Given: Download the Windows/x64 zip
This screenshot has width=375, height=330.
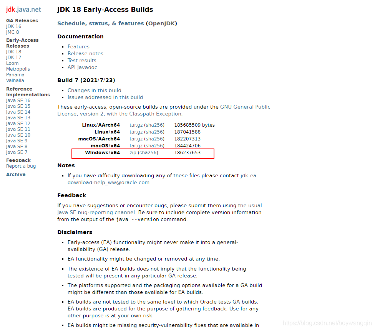Looking at the screenshot, I should (133, 153).
